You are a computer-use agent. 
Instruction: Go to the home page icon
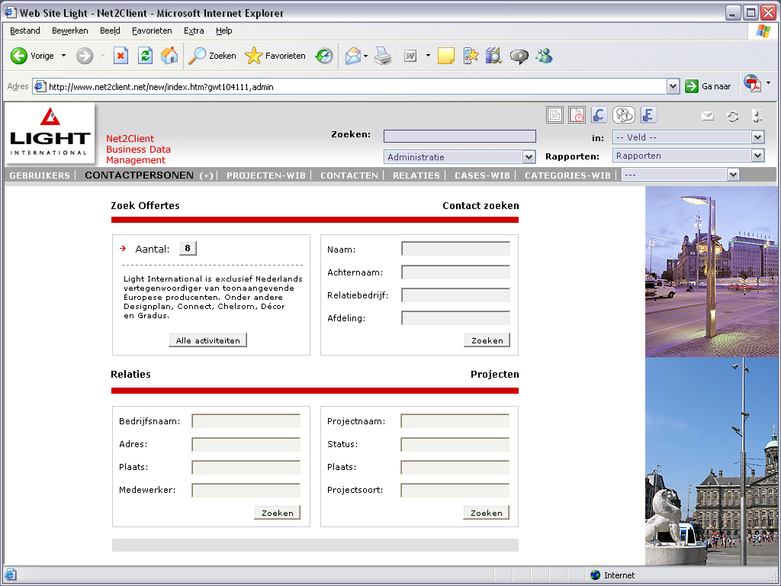point(169,56)
